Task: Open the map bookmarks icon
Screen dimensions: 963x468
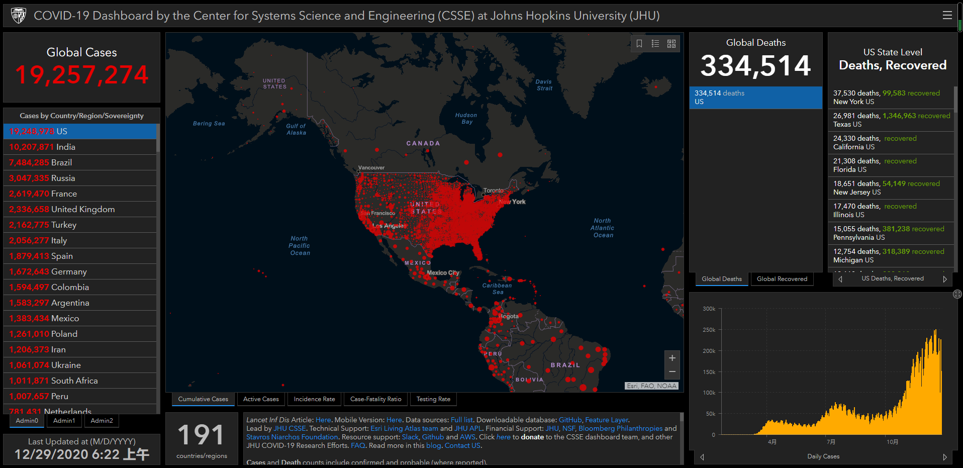Action: coord(639,44)
